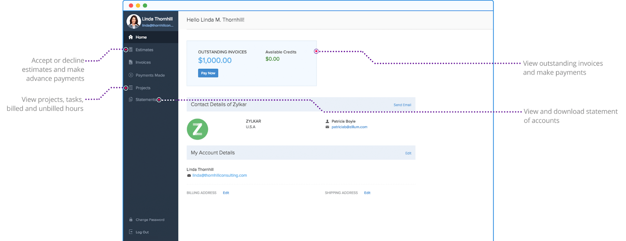
Task: Click the linda@thornhillconsulting.com email link
Action: tap(219, 175)
